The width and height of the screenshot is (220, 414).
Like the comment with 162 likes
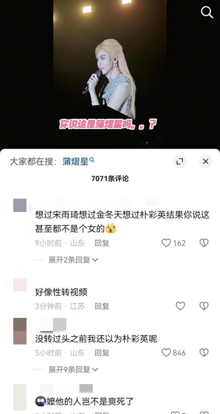[166, 243]
